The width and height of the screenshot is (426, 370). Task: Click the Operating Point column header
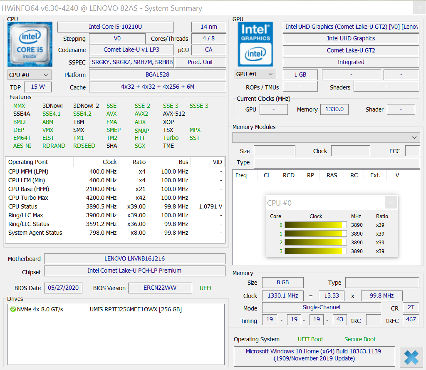(40, 162)
